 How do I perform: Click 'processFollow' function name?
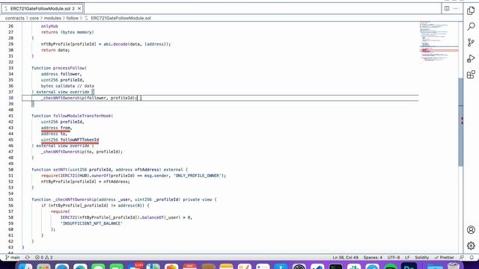click(x=69, y=68)
